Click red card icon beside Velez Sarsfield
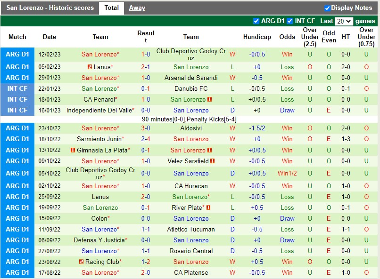Image resolution: width=380 pixels, height=279 pixels. 213,161
